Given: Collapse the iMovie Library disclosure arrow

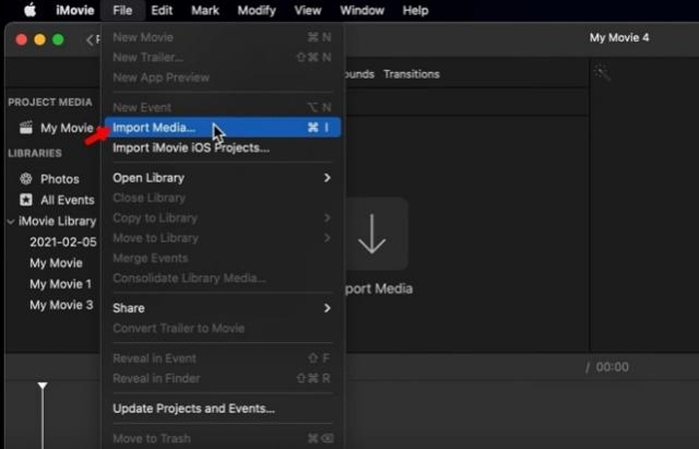Looking at the screenshot, I should (11, 222).
